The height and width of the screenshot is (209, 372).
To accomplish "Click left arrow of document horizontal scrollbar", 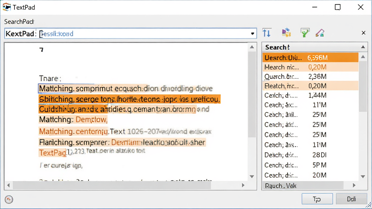I will (x=9, y=185).
